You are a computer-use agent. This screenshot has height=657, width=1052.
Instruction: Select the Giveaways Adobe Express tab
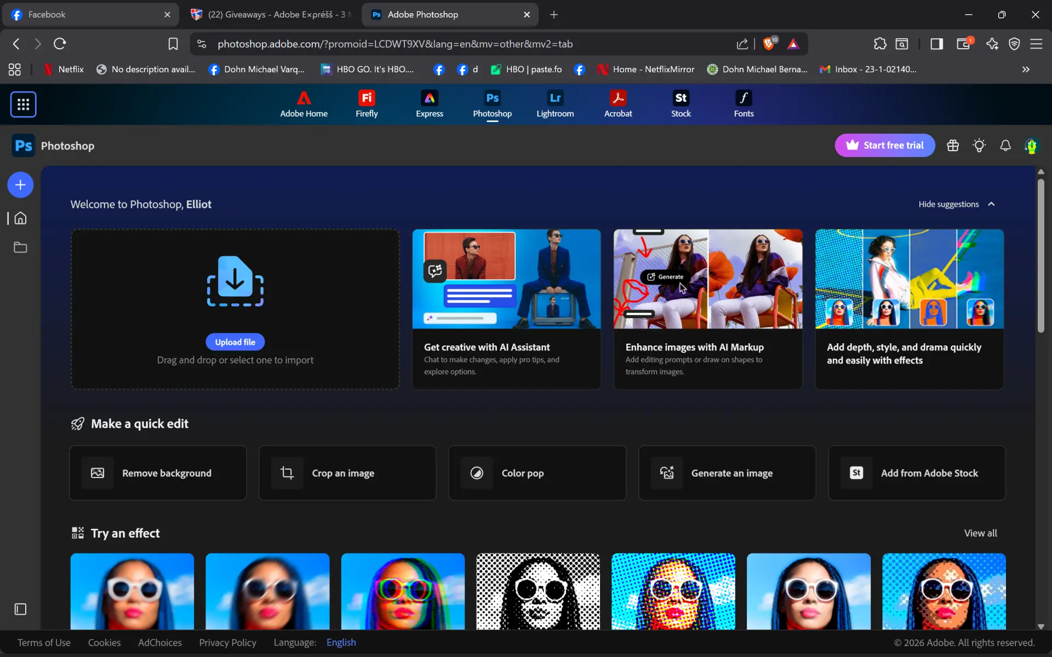(x=272, y=15)
